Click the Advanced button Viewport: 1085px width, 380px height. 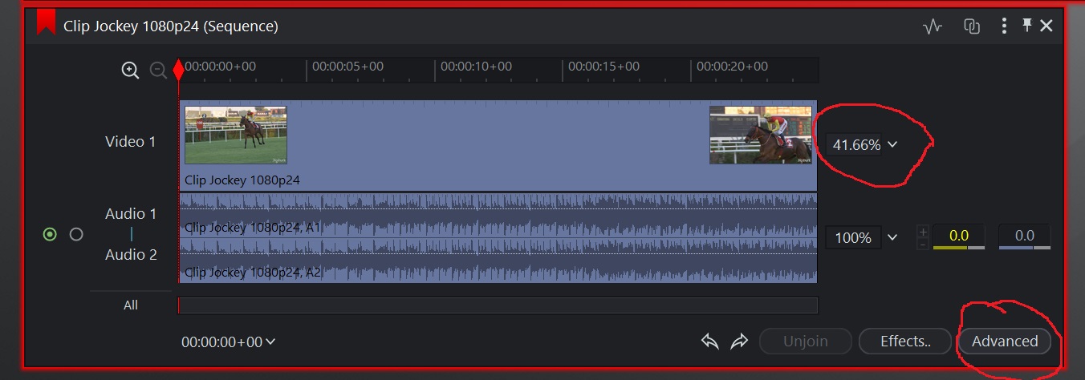click(1005, 341)
